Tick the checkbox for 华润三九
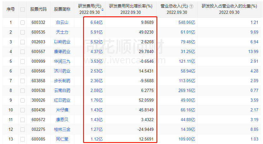Viewport: 263px width, 144px height. pyautogui.click(x=23, y=61)
